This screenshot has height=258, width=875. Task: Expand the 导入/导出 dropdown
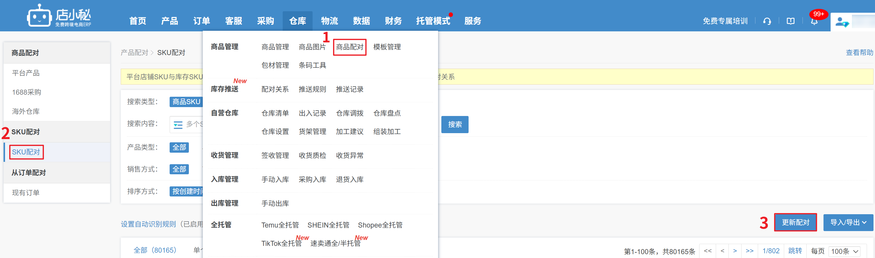pyautogui.click(x=848, y=222)
